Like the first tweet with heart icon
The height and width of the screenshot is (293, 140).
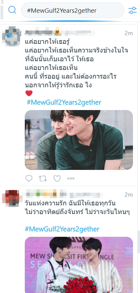click(57, 179)
